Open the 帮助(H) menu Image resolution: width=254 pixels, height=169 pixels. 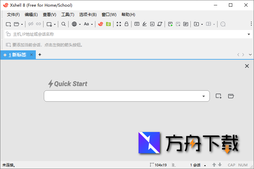click(x=128, y=15)
